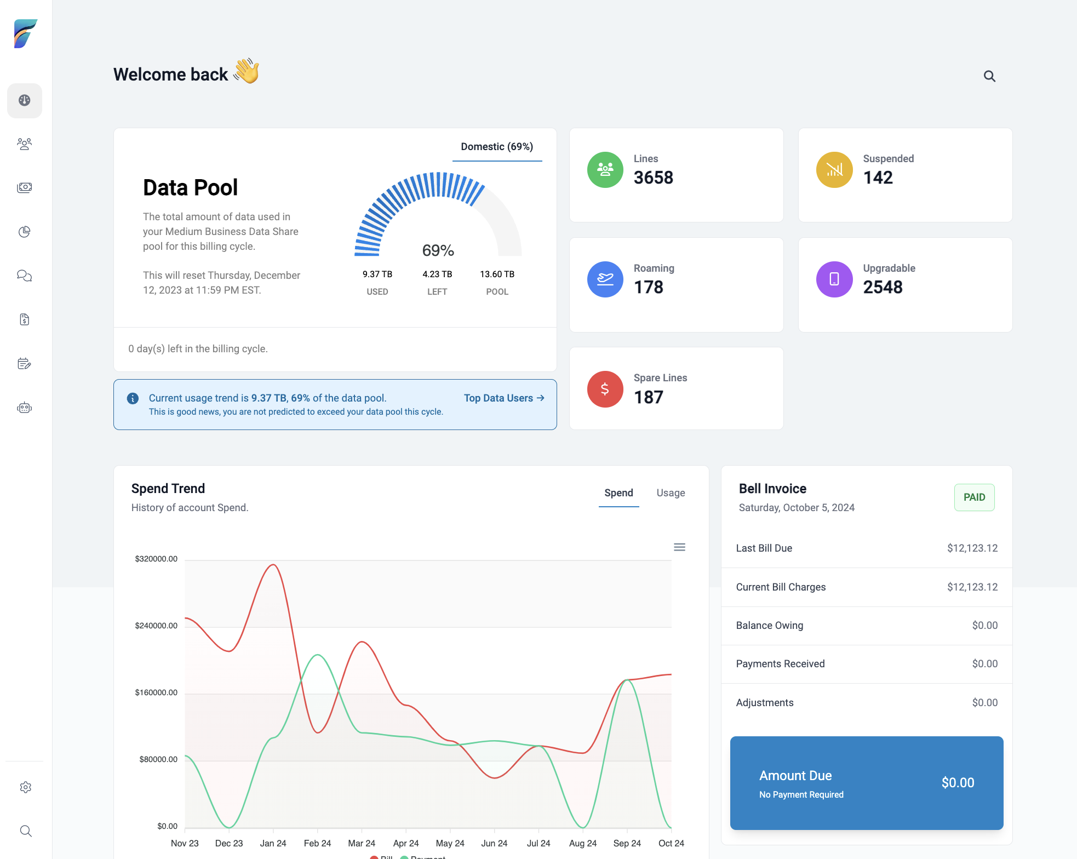Click the Oct 24 axis label
The height and width of the screenshot is (859, 1077).
click(x=671, y=844)
